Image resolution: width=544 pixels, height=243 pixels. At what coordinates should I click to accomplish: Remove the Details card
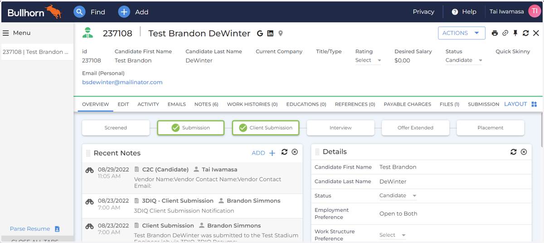coord(524,152)
